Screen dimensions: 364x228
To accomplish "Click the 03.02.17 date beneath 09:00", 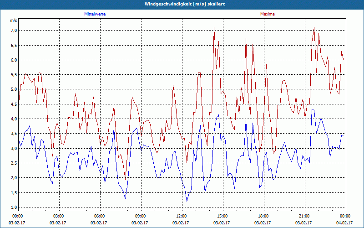I will [140, 223].
